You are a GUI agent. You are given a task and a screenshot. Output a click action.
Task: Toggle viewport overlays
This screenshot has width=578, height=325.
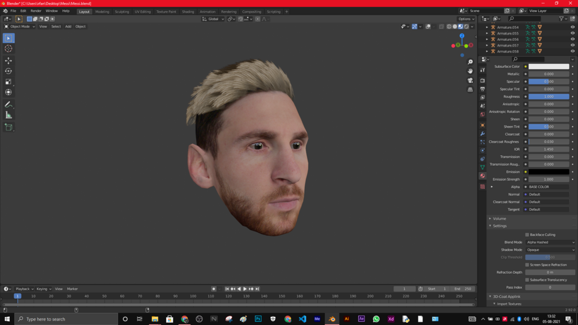(x=428, y=26)
